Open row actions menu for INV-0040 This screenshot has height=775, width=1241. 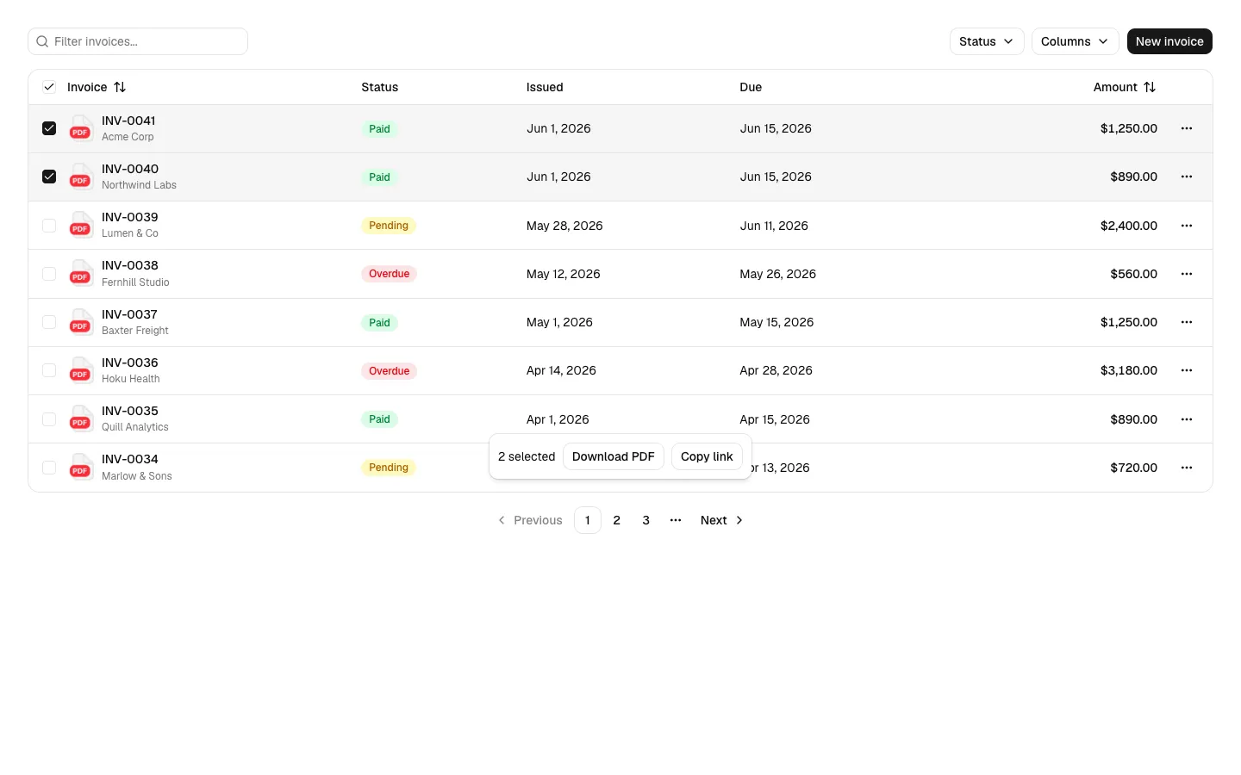(x=1187, y=177)
